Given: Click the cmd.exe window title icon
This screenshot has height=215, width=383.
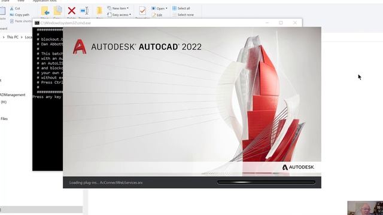Looking at the screenshot, I should 37,23.
